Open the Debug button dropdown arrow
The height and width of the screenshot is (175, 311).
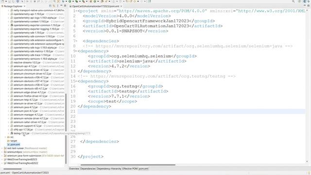pyautogui.click(x=66, y=1)
